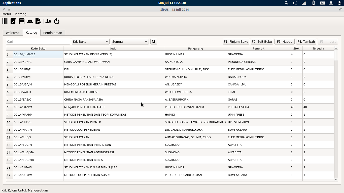Screen dimensions: 344x193
Task: Sort by the Tersedia column header
Action: (x=318, y=49)
